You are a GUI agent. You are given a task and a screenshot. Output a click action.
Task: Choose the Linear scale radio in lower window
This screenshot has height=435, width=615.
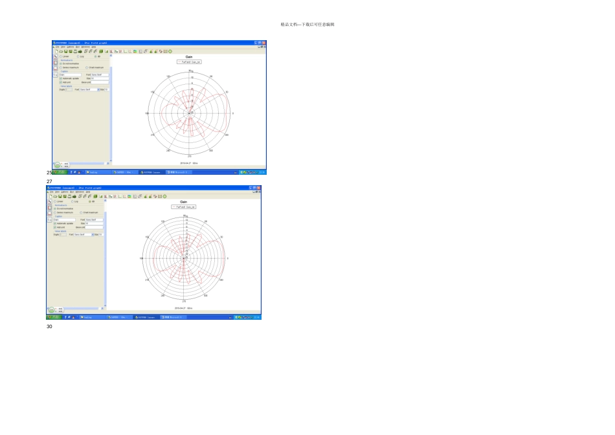point(55,201)
